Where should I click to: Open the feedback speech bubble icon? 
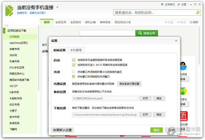(162, 4)
